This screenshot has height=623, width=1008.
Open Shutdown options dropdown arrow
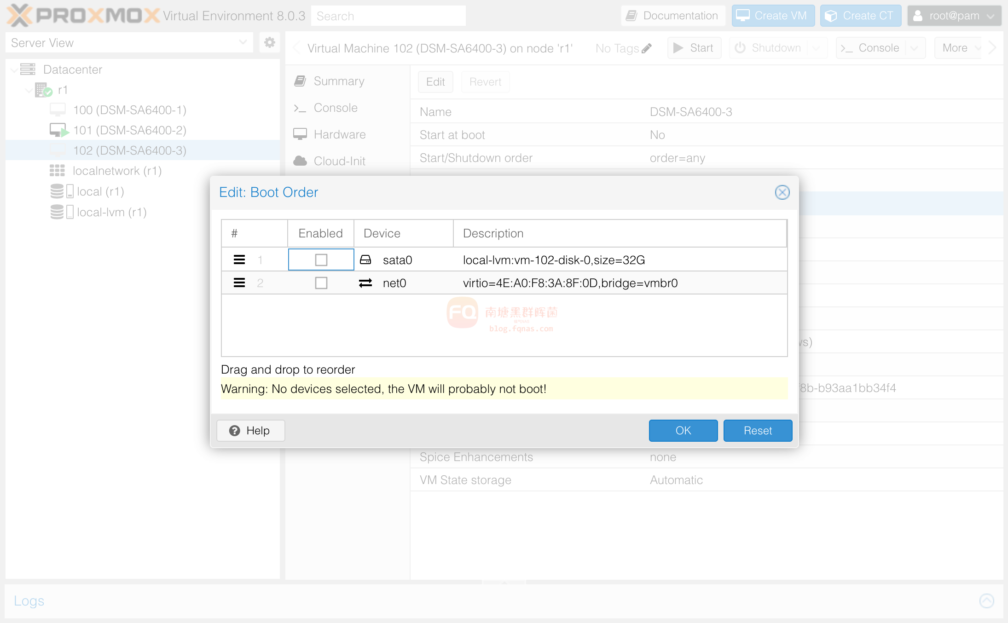tap(817, 48)
